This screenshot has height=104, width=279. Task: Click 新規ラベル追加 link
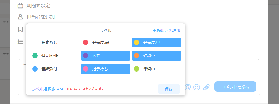pos(166,31)
